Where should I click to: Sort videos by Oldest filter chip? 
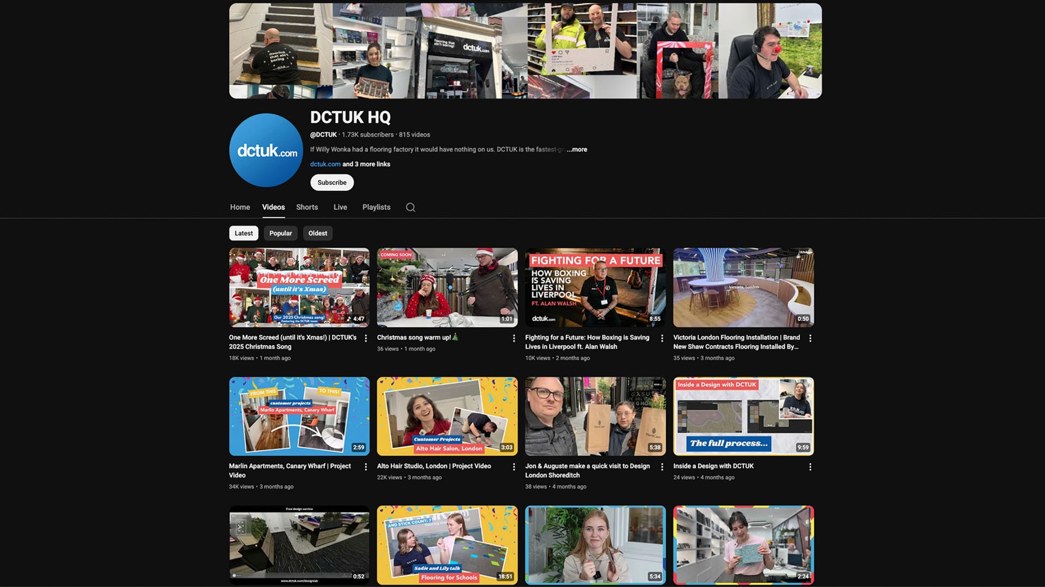(317, 233)
